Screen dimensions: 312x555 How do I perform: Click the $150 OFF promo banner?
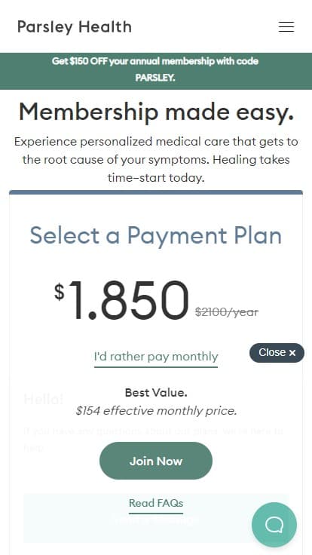pyautogui.click(x=156, y=71)
